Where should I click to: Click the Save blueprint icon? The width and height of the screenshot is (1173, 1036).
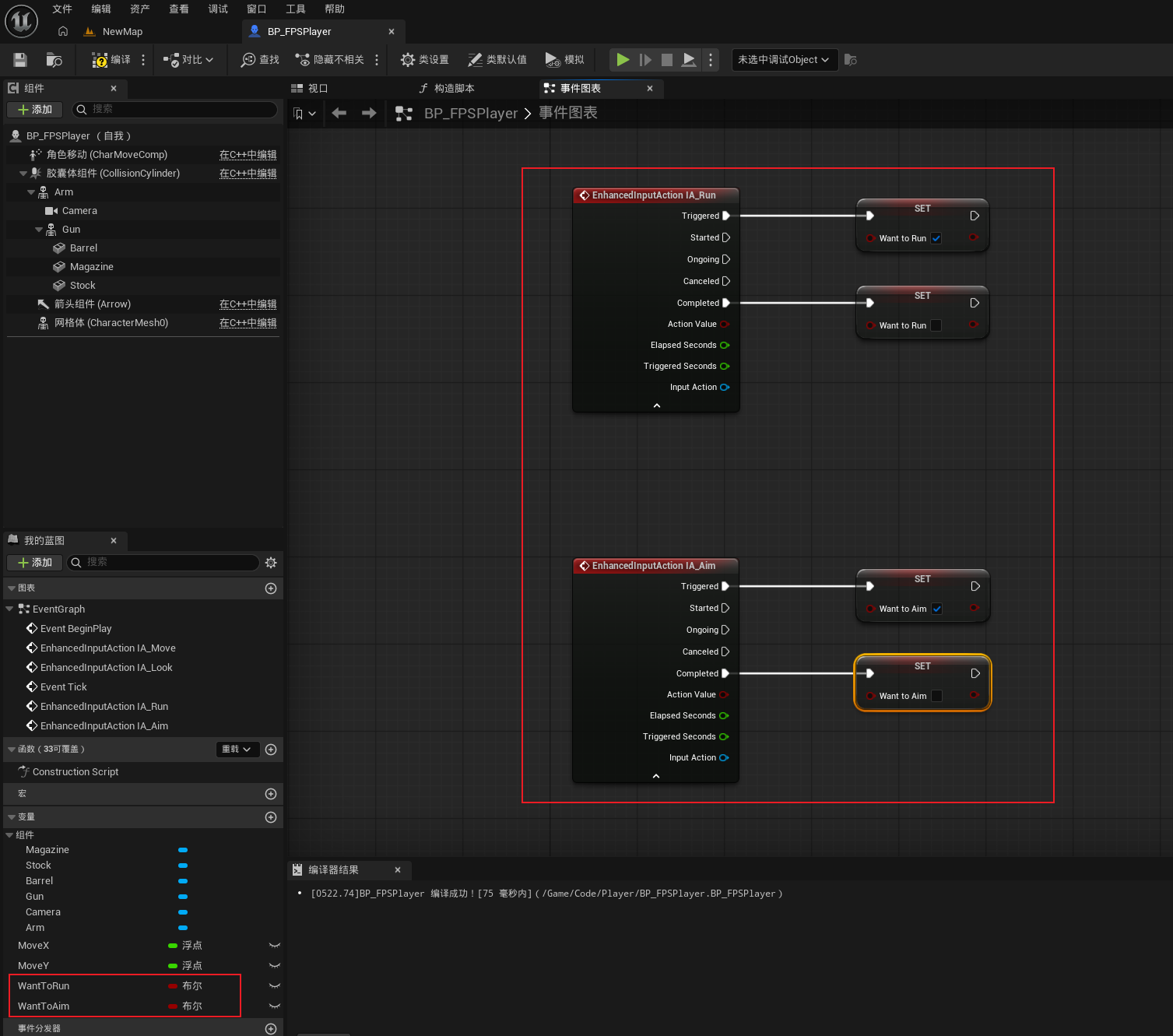click(x=20, y=60)
